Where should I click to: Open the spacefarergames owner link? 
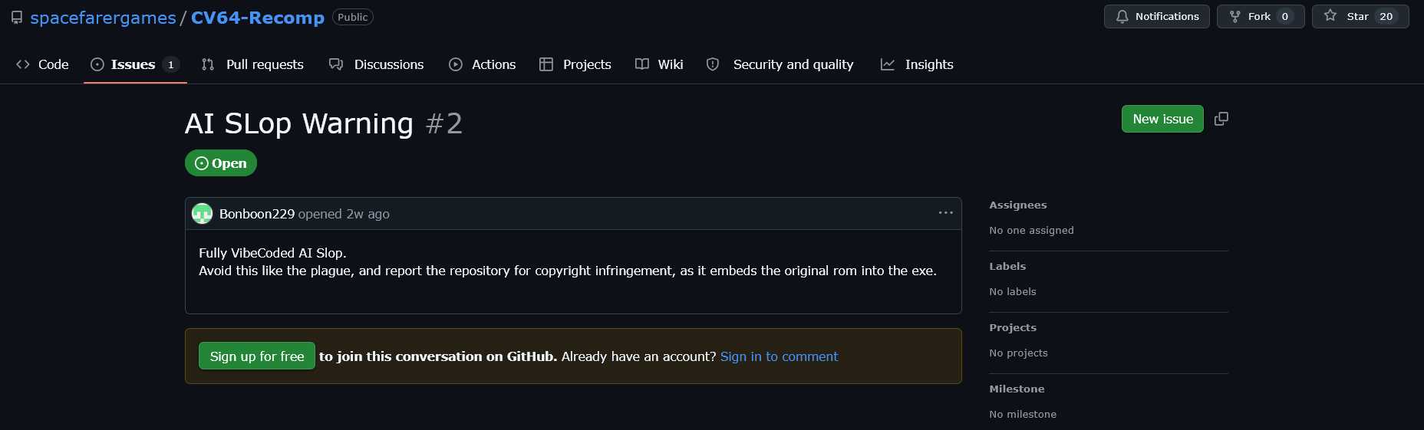[x=103, y=18]
